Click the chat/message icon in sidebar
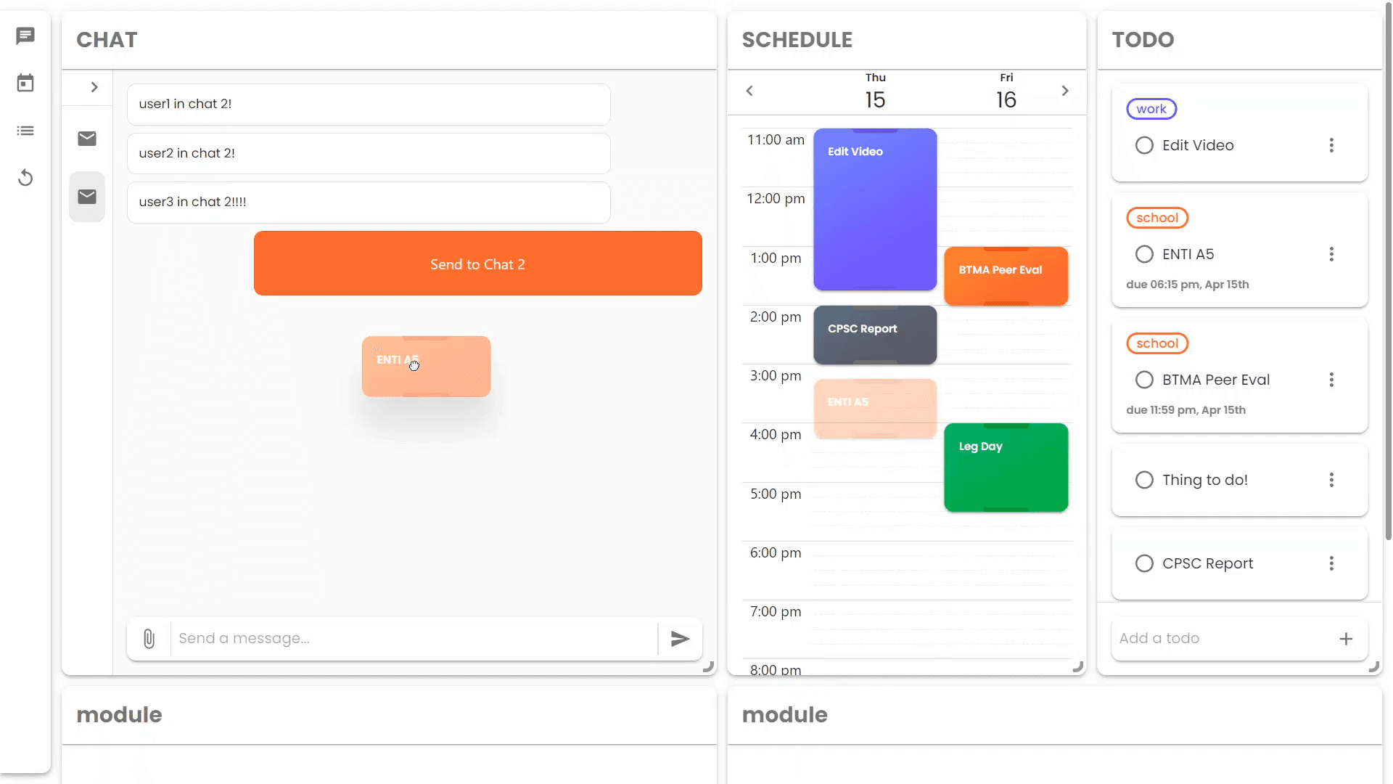Image resolution: width=1393 pixels, height=784 pixels. pyautogui.click(x=25, y=36)
